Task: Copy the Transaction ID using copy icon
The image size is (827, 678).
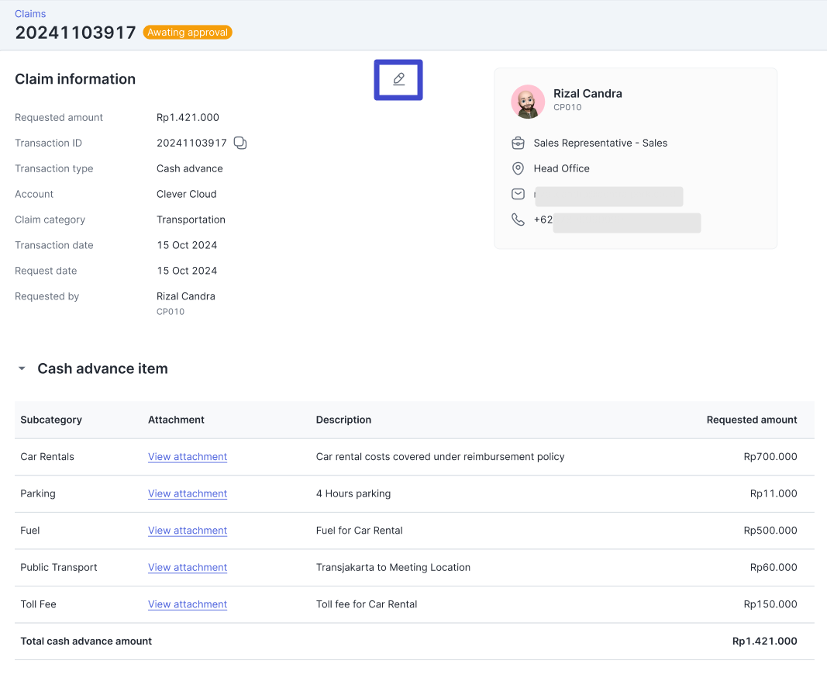Action: coord(240,143)
